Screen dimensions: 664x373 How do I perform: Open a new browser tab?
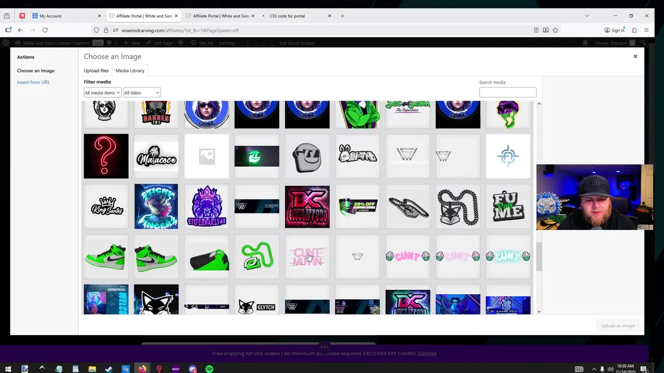point(342,16)
